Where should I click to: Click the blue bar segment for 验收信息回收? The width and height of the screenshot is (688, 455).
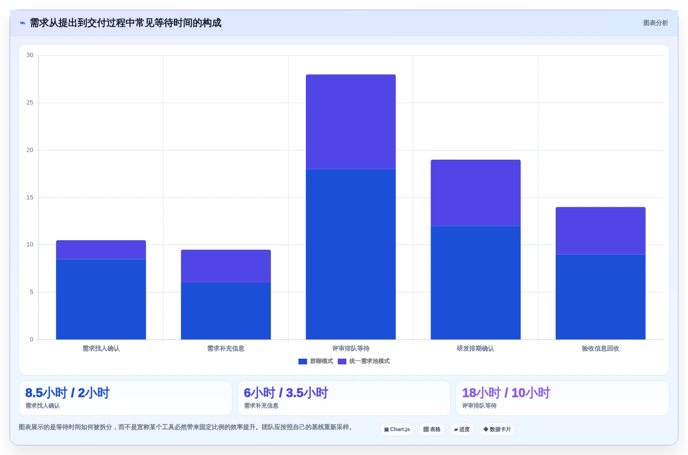point(601,297)
